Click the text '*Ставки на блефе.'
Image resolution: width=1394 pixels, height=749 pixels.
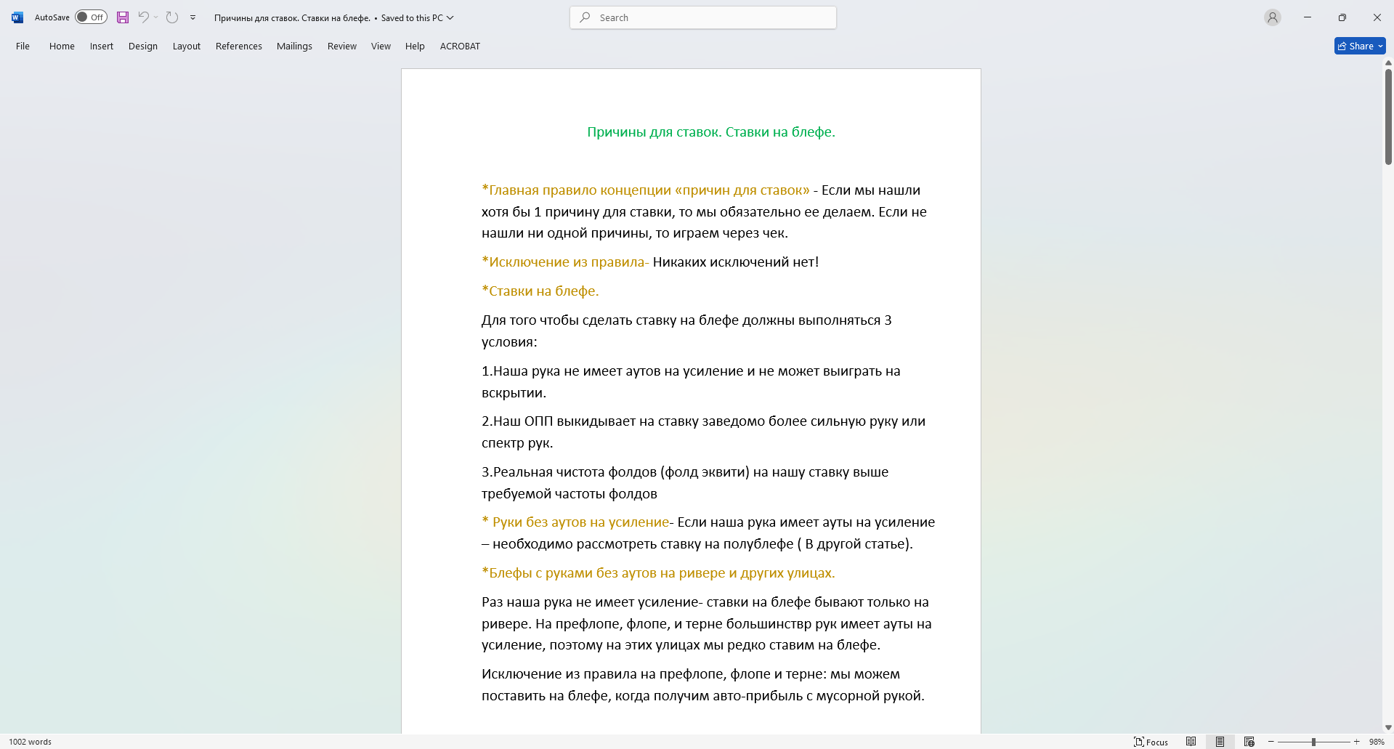pyautogui.click(x=540, y=291)
